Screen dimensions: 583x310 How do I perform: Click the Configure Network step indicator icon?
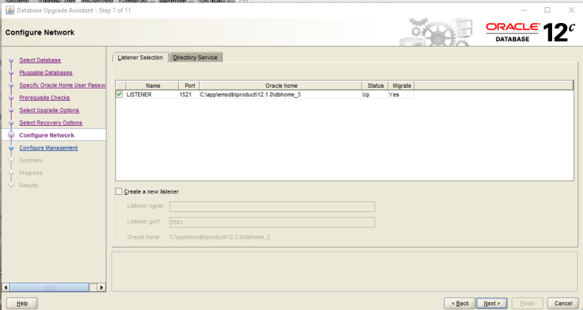pyautogui.click(x=11, y=135)
